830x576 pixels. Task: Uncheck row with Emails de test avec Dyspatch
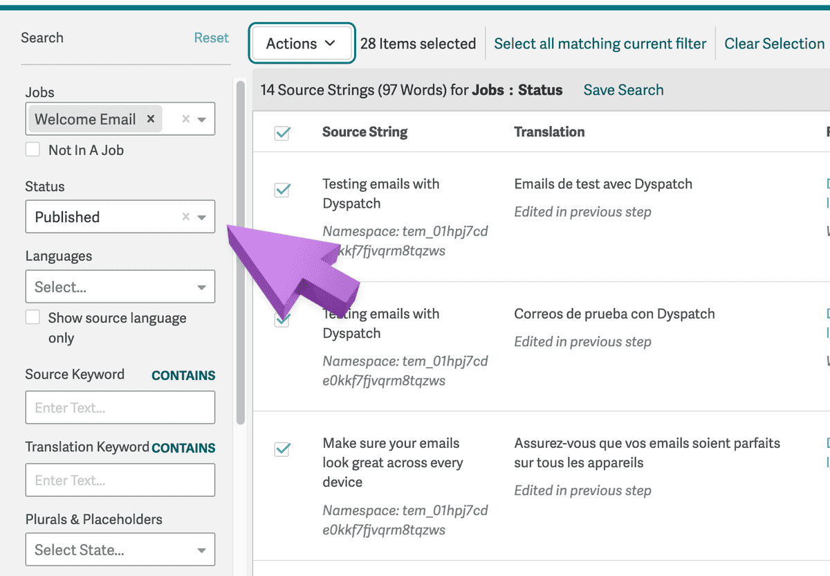point(282,190)
